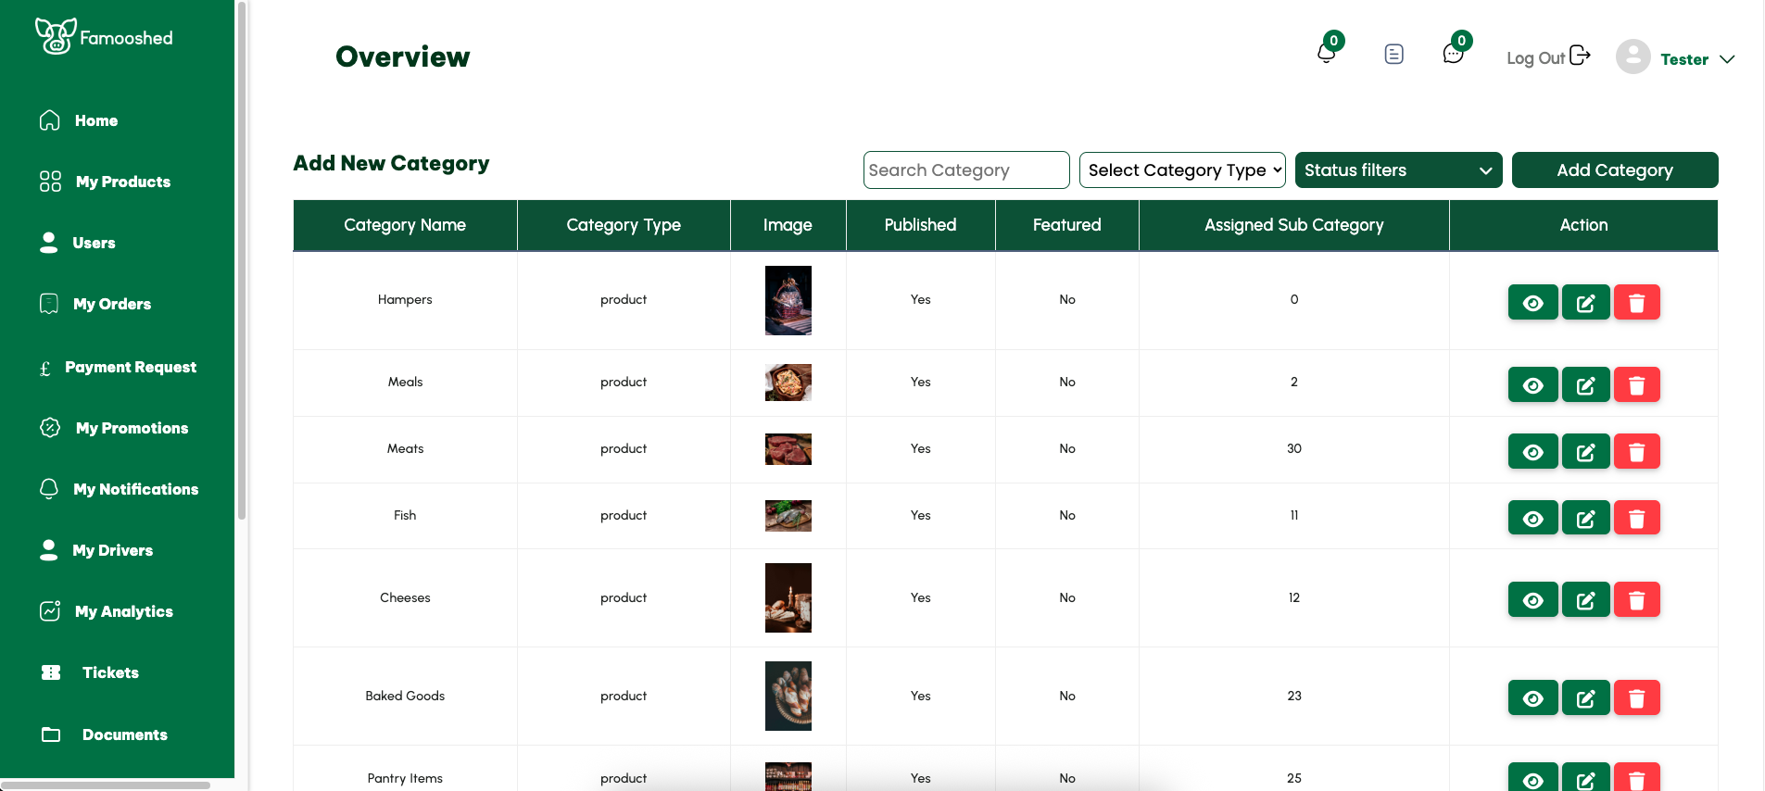Image resolution: width=1765 pixels, height=791 pixels.
Task: Click the Log Out link
Action: pos(1547,57)
